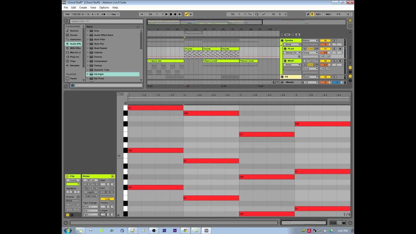The height and width of the screenshot is (234, 416).
Task: Click the Set locator button
Action: click(x=287, y=34)
